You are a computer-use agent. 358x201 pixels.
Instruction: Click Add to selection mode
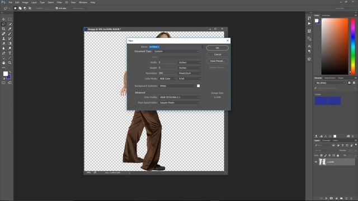[x=20, y=8]
